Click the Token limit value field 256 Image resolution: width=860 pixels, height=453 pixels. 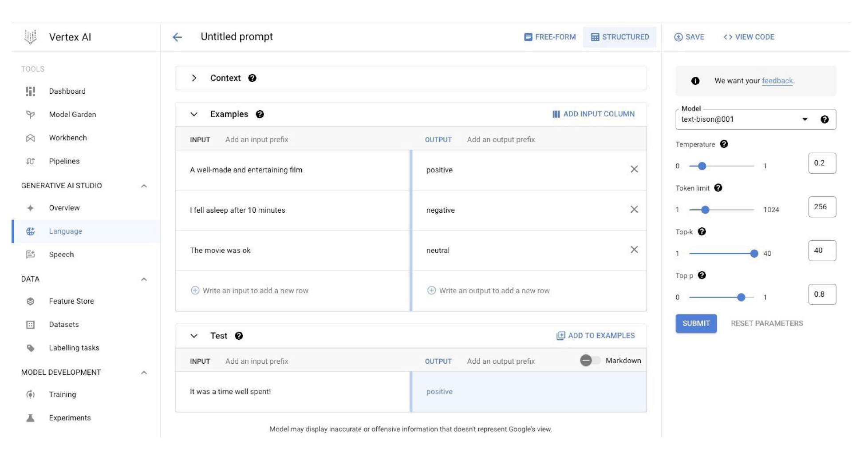[822, 207]
